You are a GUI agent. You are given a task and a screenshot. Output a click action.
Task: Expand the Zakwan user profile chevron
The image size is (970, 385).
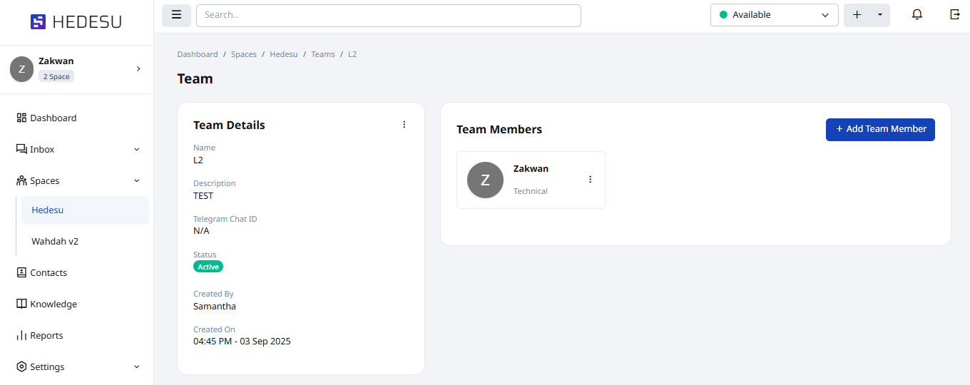click(x=138, y=68)
